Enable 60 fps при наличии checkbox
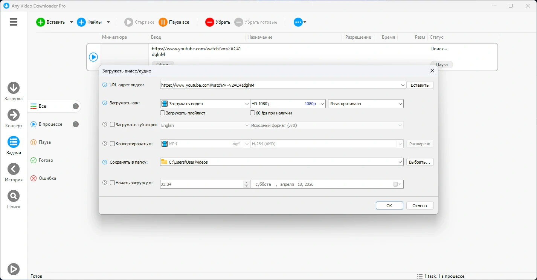537x280 pixels. pyautogui.click(x=253, y=113)
